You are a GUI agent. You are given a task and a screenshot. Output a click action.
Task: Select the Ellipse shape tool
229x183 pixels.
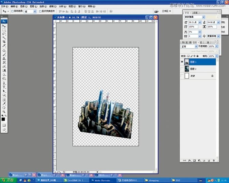click(4, 95)
